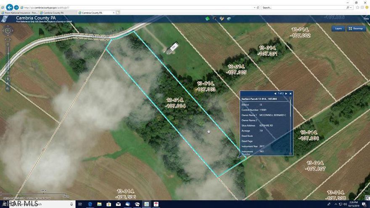Image resolution: width=370 pixels, height=208 pixels.
Task: Go to next record in parcel popup
Action: [286, 93]
